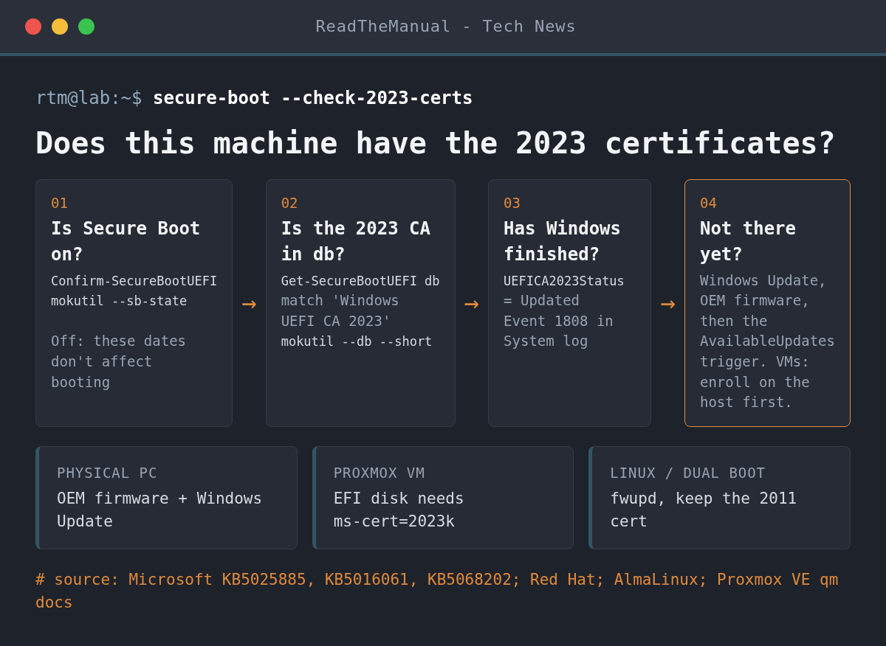Click the mokutil --sb-state command

coord(119,301)
